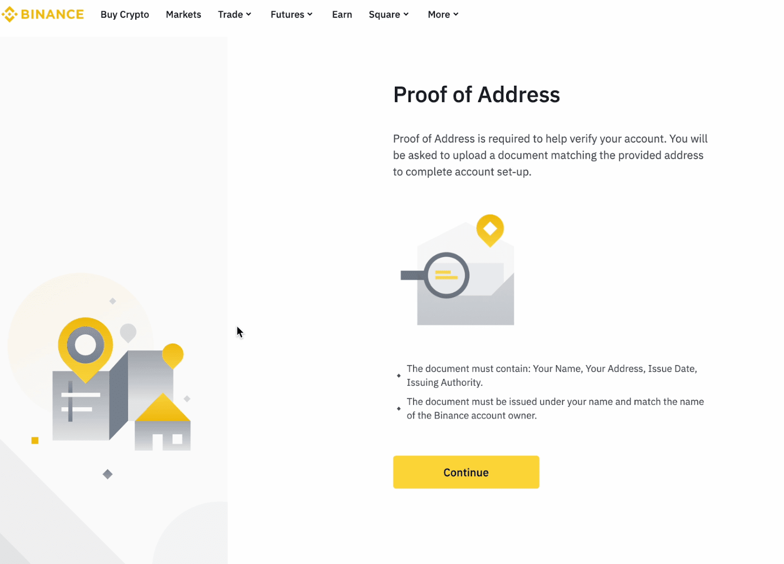Expand the Square dropdown menu

[388, 15]
